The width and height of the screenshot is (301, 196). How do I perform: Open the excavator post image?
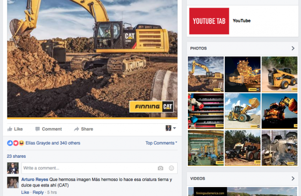click(92, 58)
